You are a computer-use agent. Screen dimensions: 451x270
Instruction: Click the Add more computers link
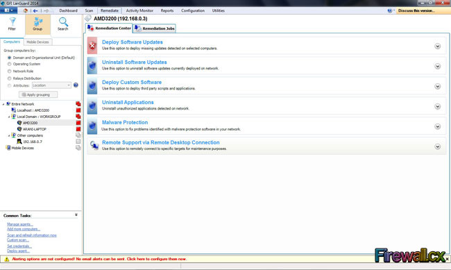(x=24, y=229)
